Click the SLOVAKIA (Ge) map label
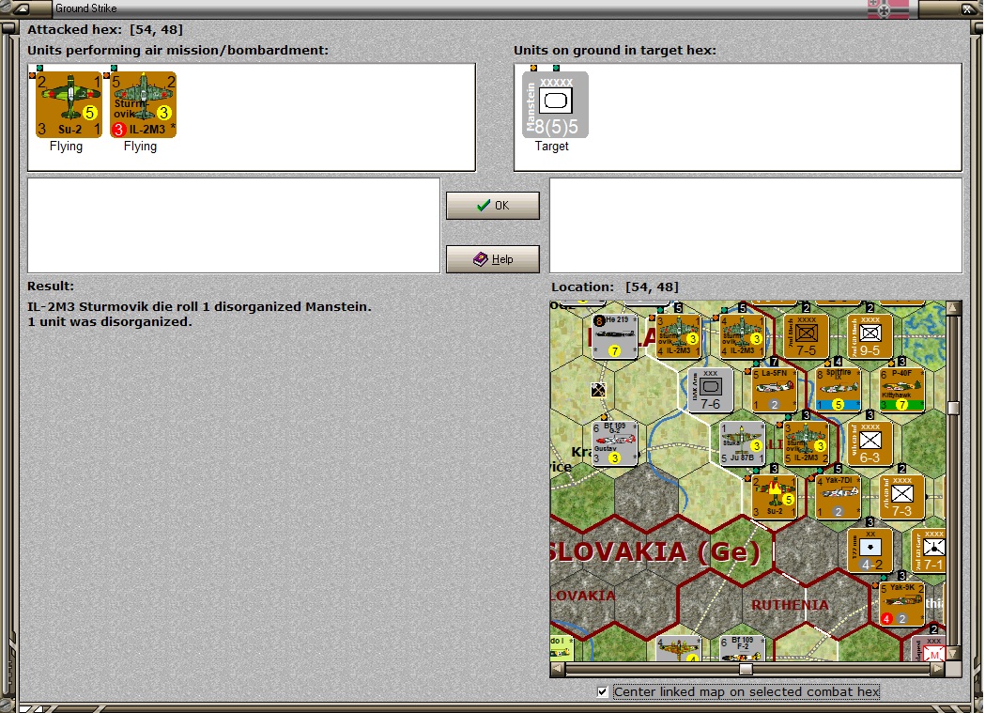The width and height of the screenshot is (985, 713). [654, 551]
